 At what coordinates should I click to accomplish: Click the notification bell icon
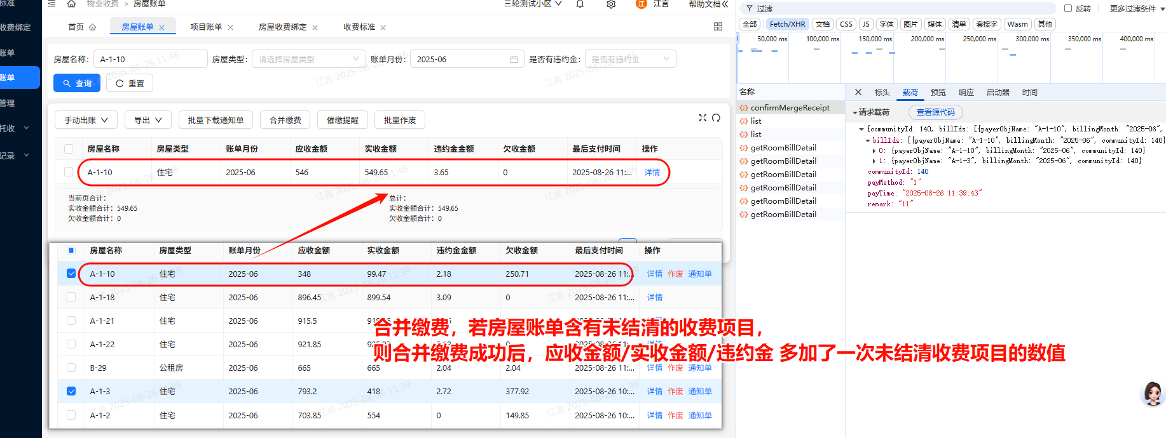pyautogui.click(x=580, y=4)
